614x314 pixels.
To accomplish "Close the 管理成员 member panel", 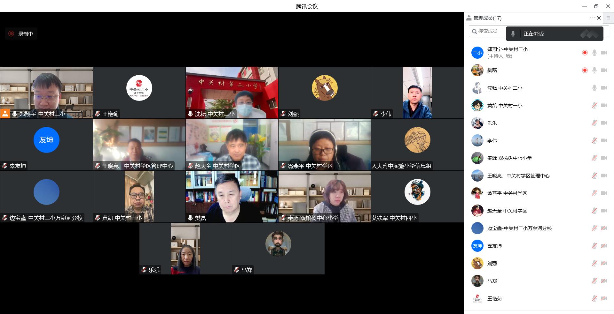I will (599, 18).
